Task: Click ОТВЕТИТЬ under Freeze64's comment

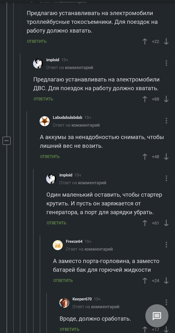Action: coord(63,281)
